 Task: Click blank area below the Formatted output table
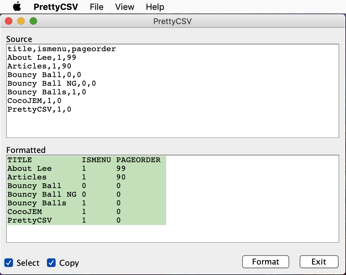[x=173, y=233]
